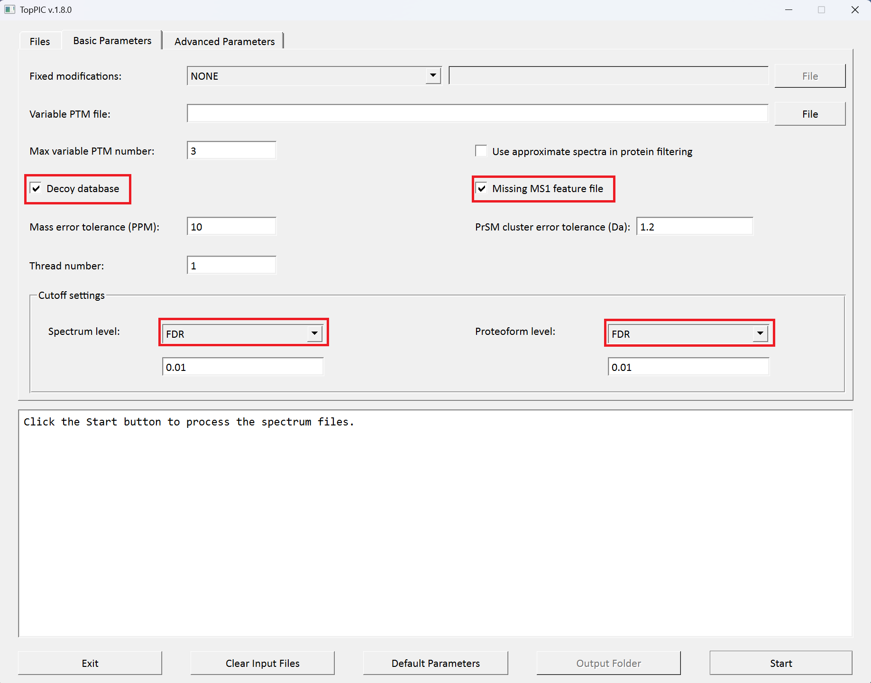
Task: Enable the Decoy database checkbox
Action: 36,189
